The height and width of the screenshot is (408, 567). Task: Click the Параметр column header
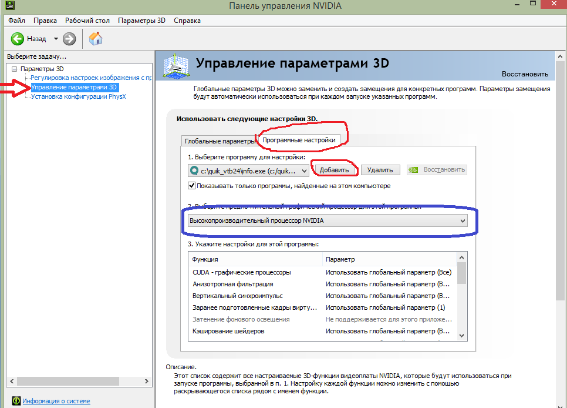[390, 259]
